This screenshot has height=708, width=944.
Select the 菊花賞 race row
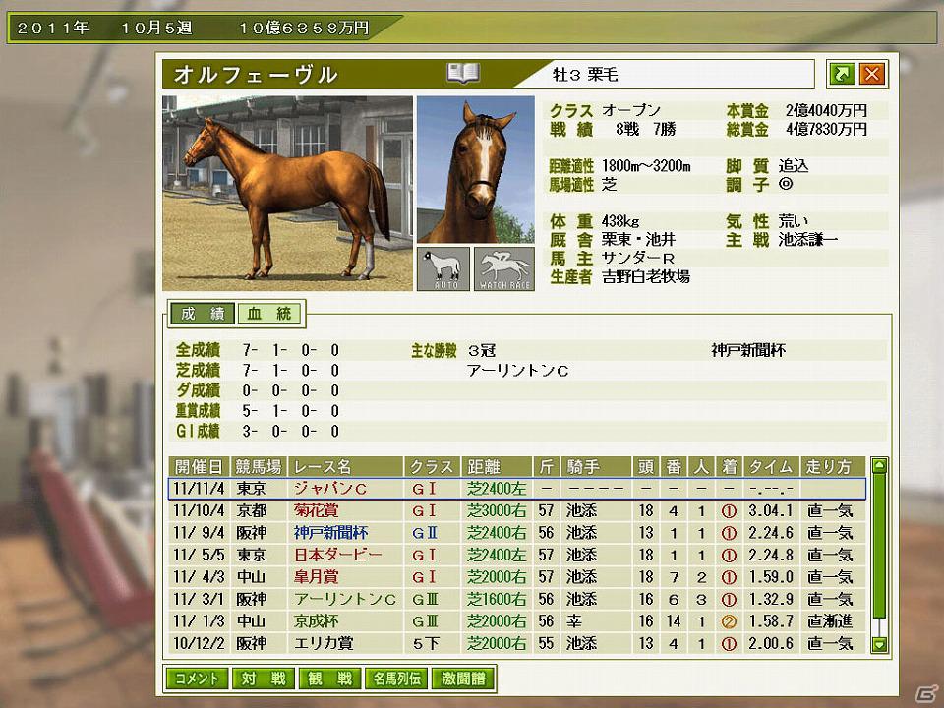(516, 510)
